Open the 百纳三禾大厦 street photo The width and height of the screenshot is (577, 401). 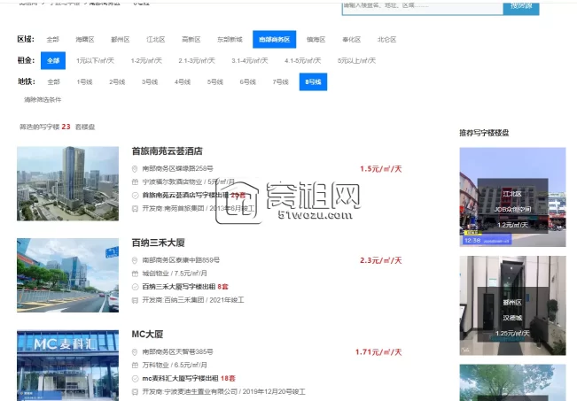(x=67, y=275)
